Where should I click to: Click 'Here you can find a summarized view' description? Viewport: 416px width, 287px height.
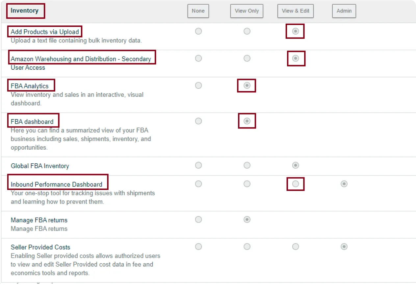tap(81, 139)
